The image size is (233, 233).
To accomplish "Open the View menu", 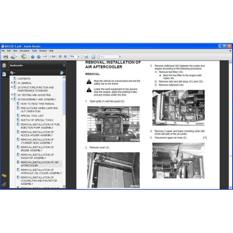I will [15, 51].
